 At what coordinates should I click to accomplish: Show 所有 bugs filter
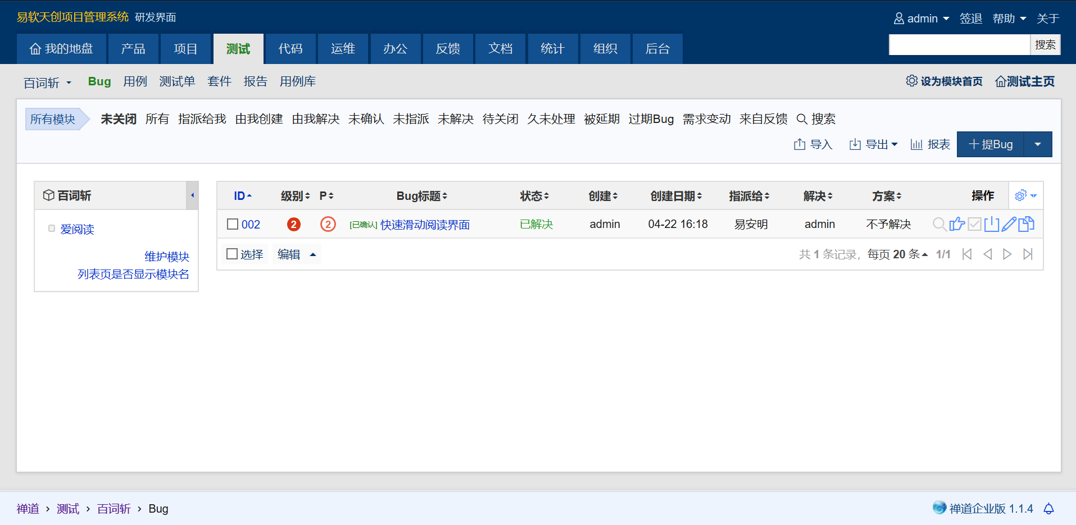point(157,119)
